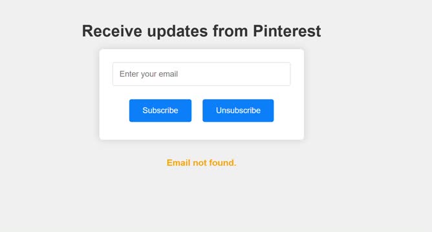
Task: Click white card area between the two buttons
Action: click(x=197, y=110)
